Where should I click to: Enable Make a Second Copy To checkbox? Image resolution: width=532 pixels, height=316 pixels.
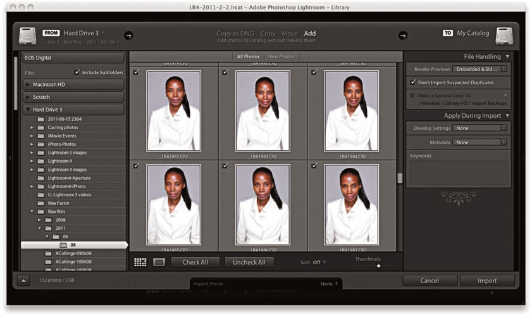(412, 96)
